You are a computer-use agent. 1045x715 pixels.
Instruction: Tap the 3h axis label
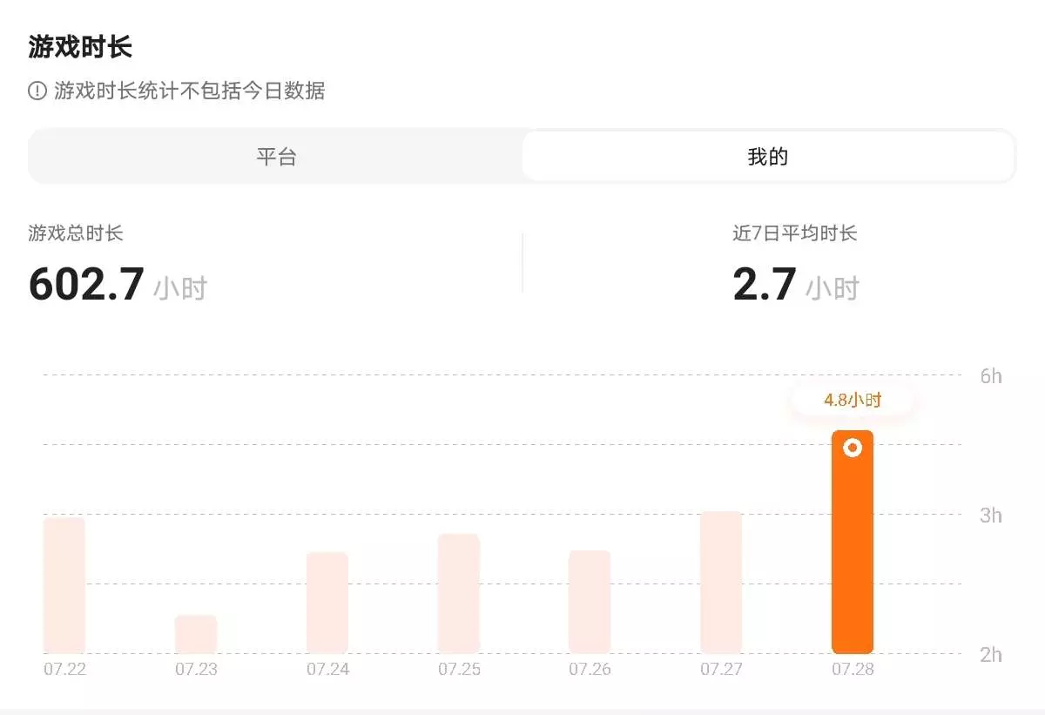pyautogui.click(x=991, y=516)
